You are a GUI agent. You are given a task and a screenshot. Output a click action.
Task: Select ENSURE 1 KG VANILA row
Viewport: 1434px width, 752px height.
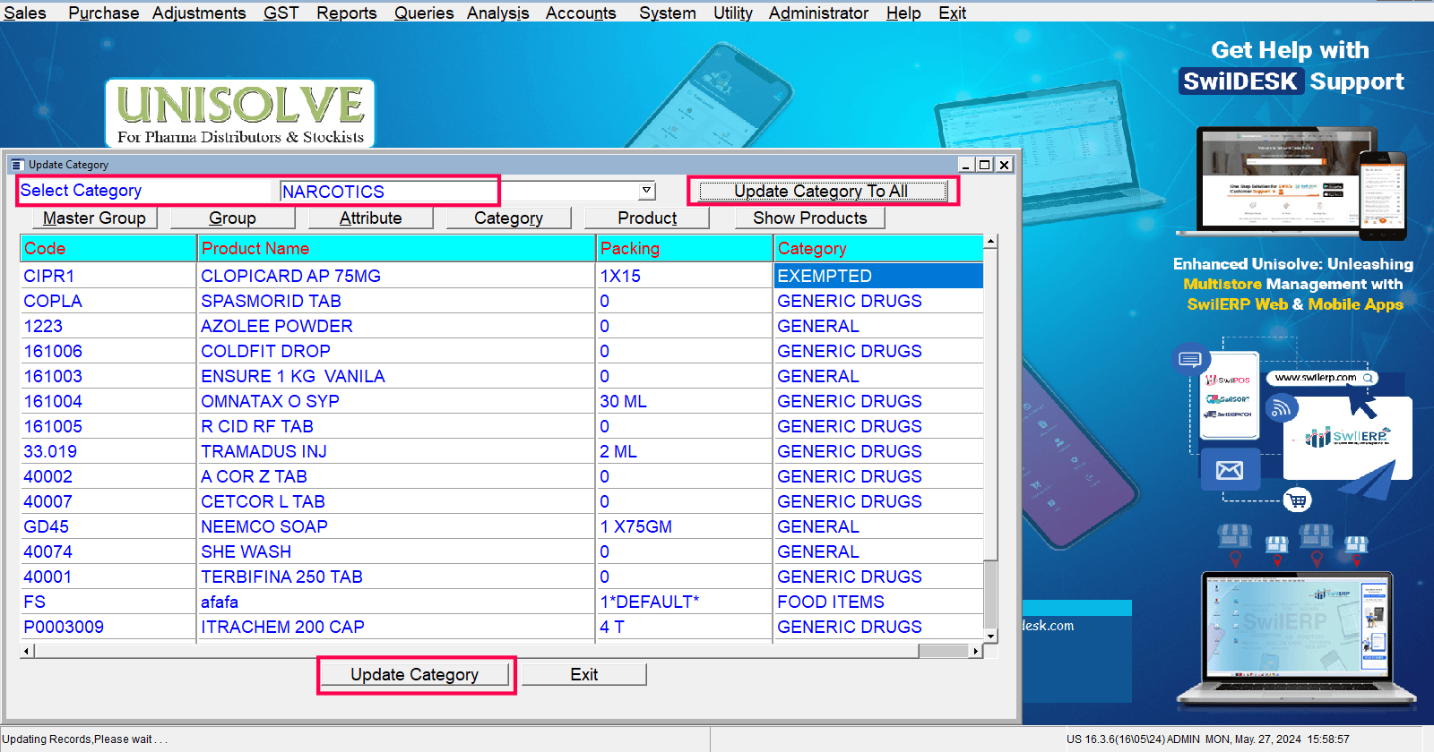click(397, 376)
